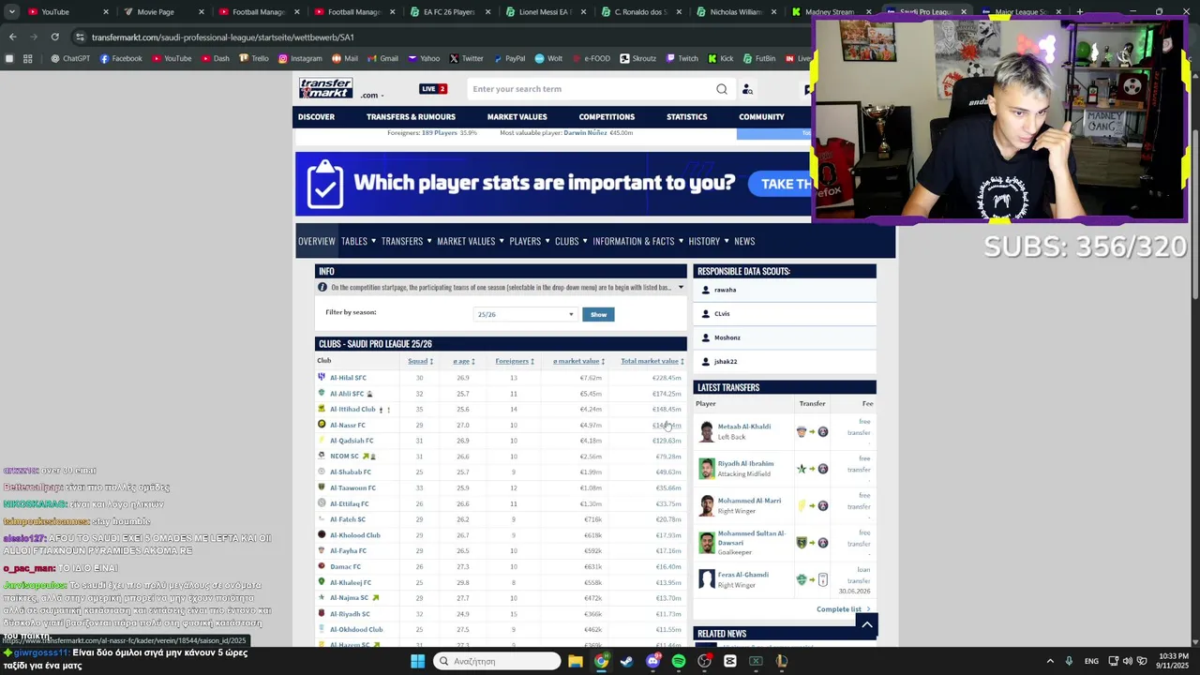This screenshot has width=1200, height=675.
Task: Click Windows taskbar search box
Action: pos(496,661)
